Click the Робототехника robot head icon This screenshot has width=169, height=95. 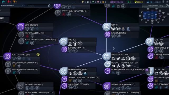coord(7,56)
